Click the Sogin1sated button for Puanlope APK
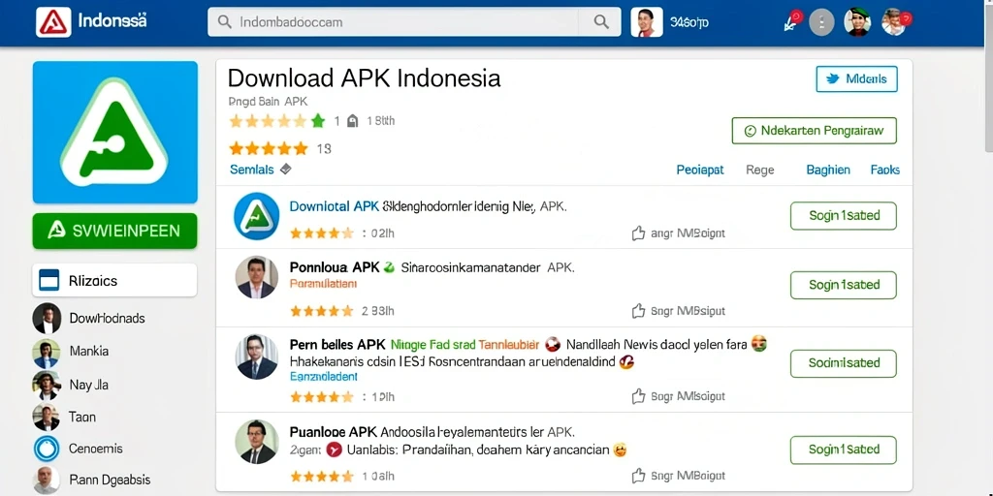Viewport: 993px width, 496px height. pyautogui.click(x=844, y=449)
